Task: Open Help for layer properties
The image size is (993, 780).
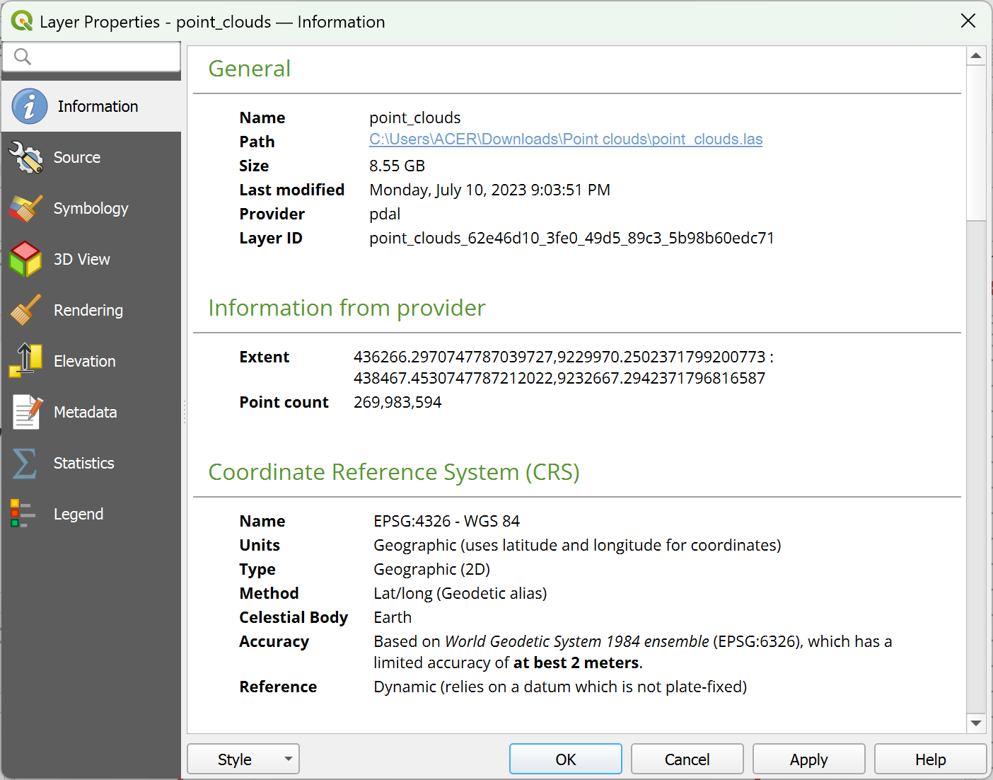Action: click(x=931, y=759)
